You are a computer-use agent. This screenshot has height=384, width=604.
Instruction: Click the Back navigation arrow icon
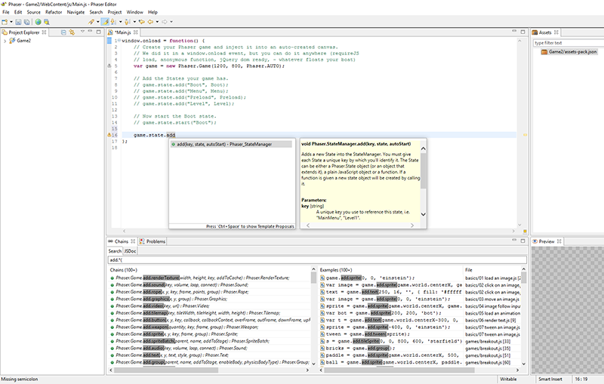pos(149,23)
